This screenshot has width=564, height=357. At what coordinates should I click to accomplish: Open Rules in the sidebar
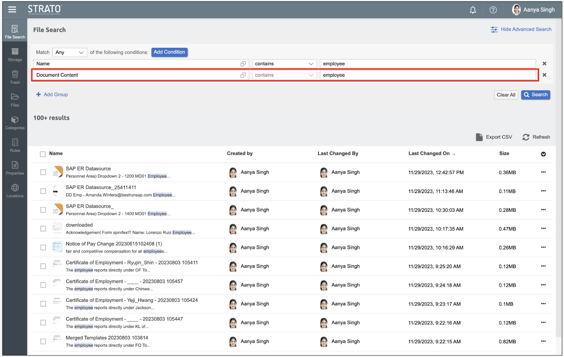[15, 145]
